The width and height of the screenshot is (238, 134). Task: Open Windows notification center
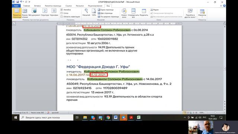point(221,118)
